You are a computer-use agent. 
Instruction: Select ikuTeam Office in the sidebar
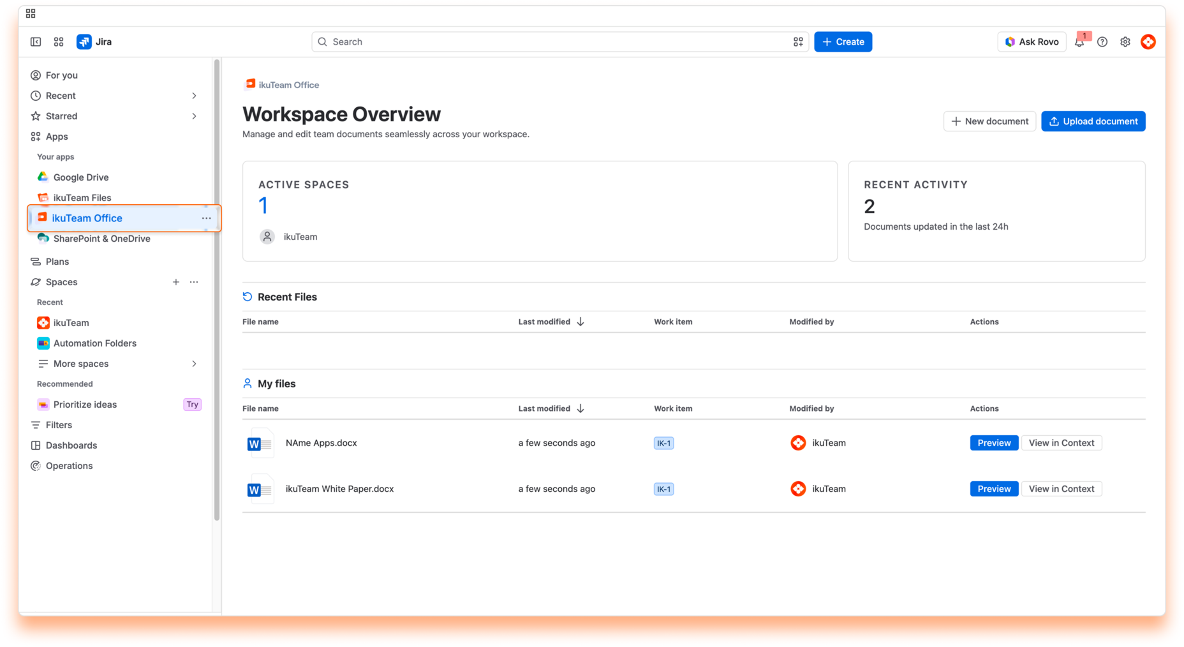pos(87,218)
